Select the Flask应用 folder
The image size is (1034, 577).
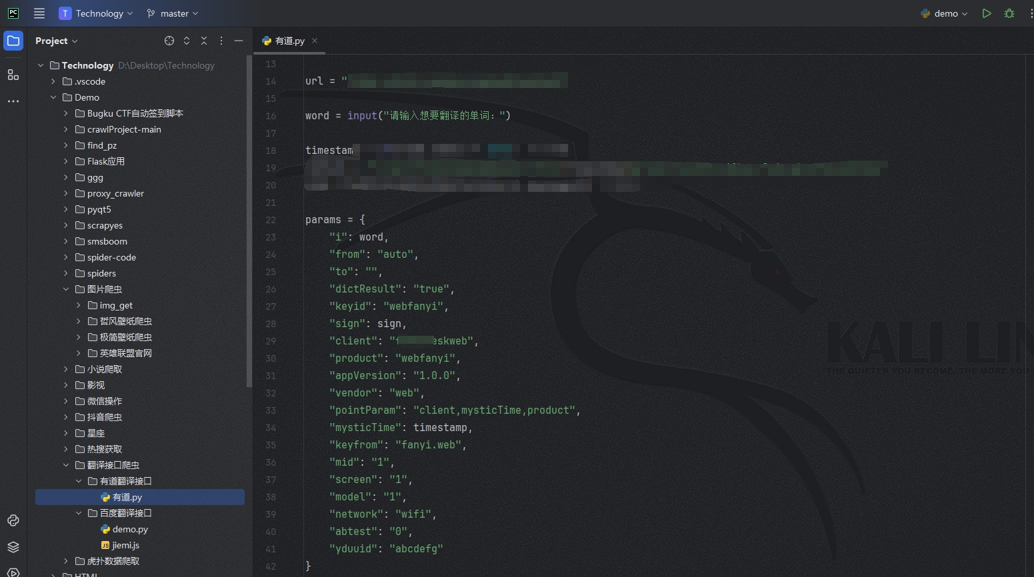pos(99,161)
